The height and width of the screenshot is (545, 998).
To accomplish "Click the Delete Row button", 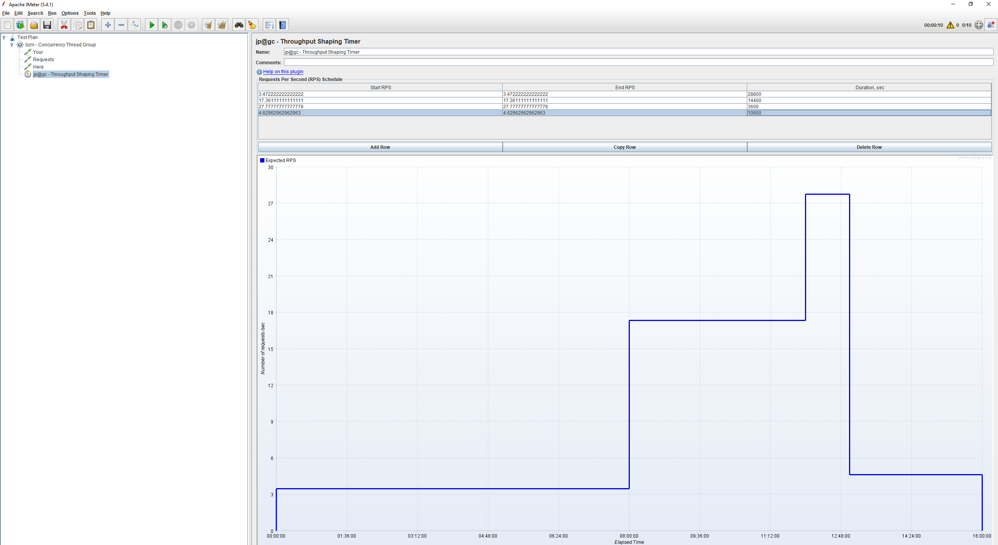I will (x=869, y=147).
